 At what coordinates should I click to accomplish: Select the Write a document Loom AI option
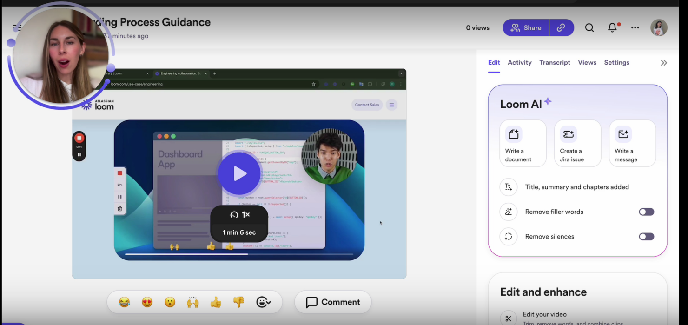pos(523,143)
